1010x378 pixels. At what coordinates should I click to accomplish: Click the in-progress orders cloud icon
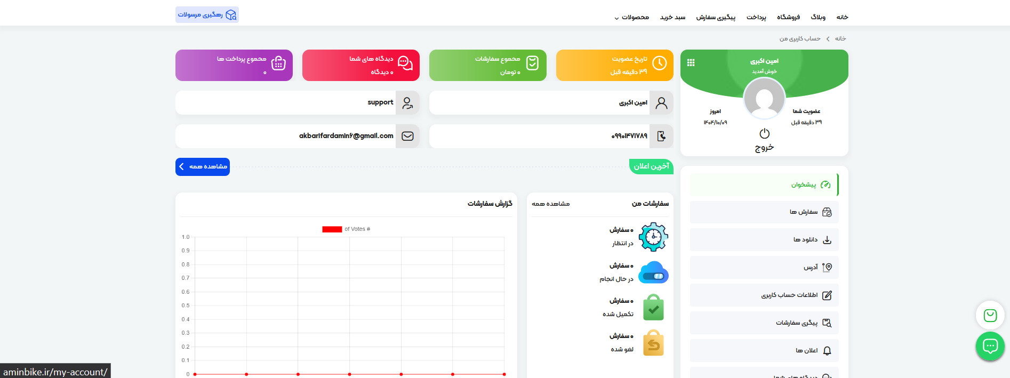click(653, 272)
